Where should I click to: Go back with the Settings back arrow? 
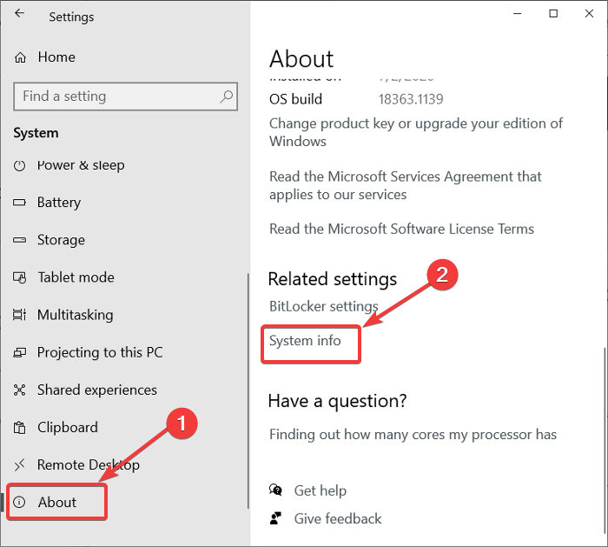[x=19, y=14]
